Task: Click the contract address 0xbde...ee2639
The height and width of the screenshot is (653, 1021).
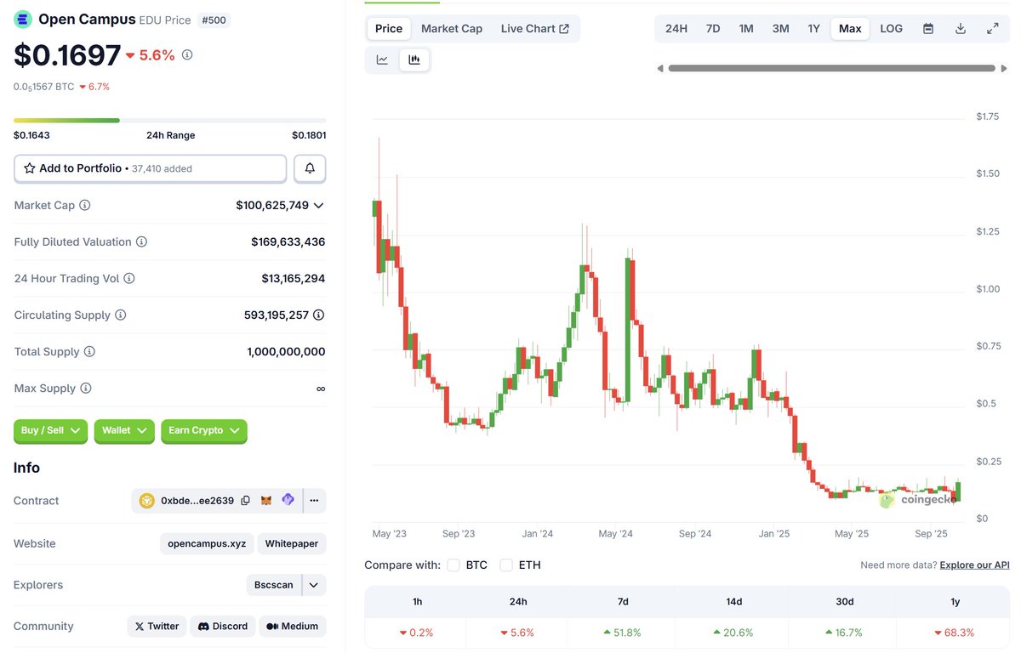Action: [197, 501]
